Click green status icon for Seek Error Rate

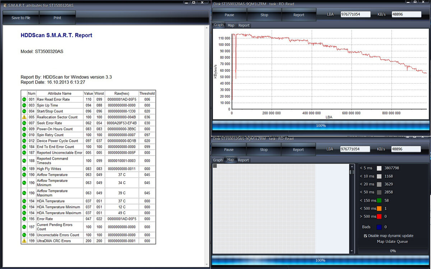pyautogui.click(x=24, y=123)
